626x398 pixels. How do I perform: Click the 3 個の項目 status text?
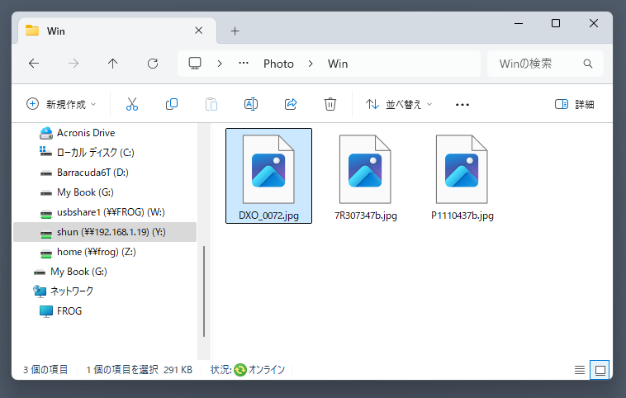tap(45, 370)
